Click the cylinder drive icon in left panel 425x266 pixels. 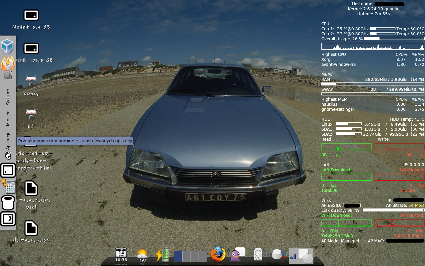[x=8, y=202]
